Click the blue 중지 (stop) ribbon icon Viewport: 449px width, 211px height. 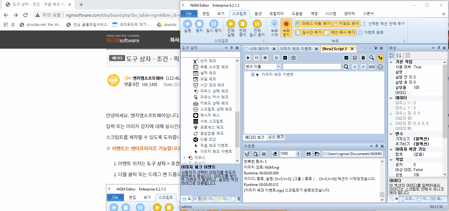199,24
